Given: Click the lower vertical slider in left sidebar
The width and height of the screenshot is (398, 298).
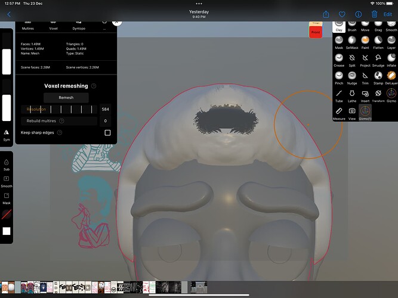Looking at the screenshot, I should tap(7, 100).
